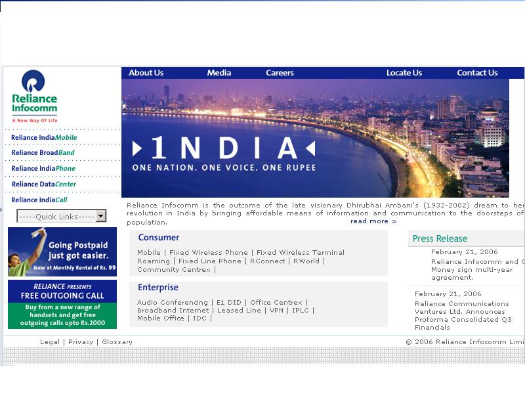Select the Community Centrex link
525x394 pixels.
tap(174, 270)
